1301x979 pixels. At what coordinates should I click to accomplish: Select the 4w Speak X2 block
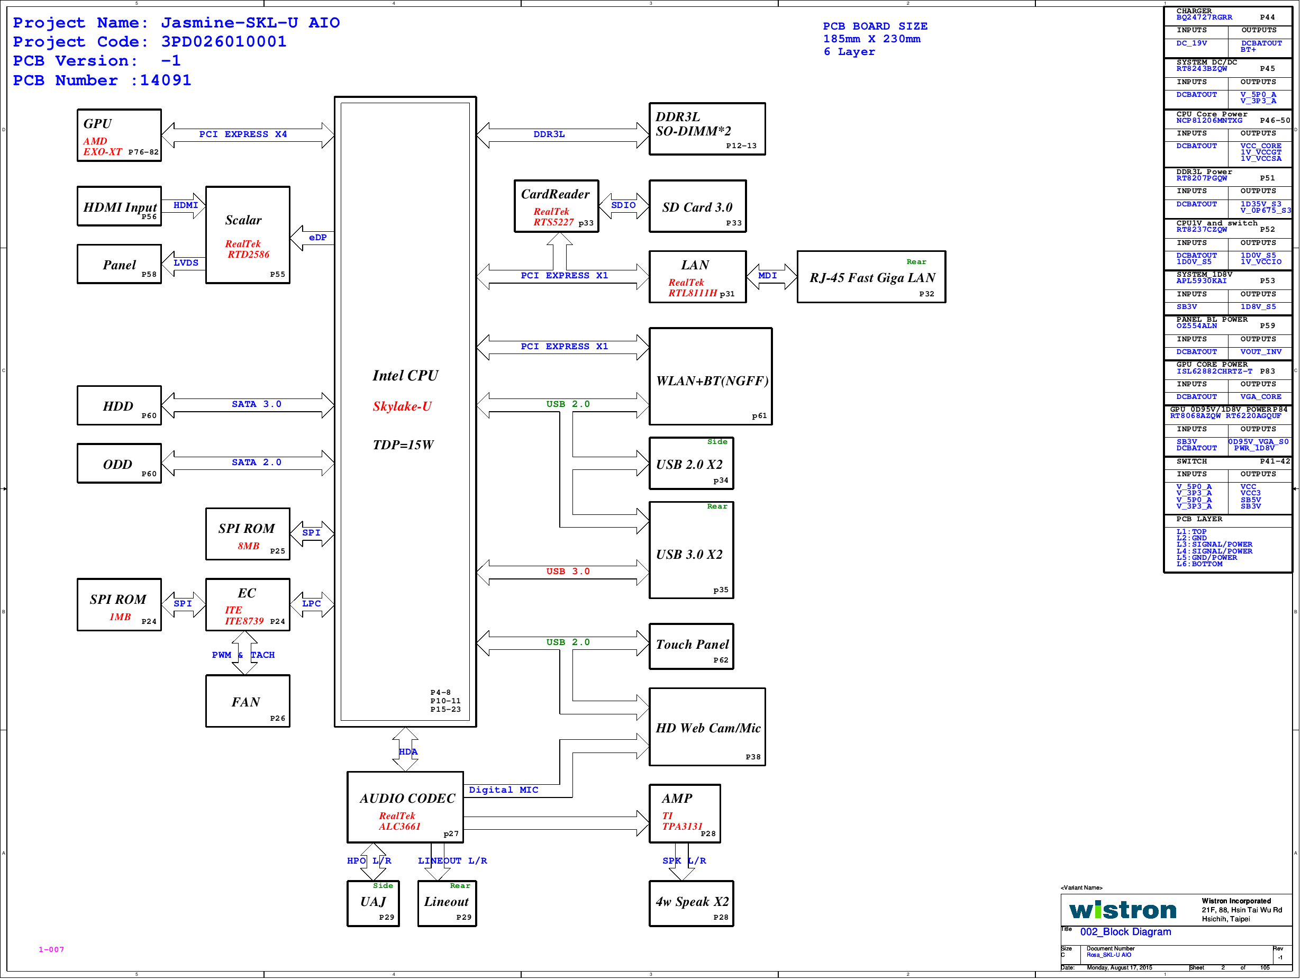coord(691,904)
